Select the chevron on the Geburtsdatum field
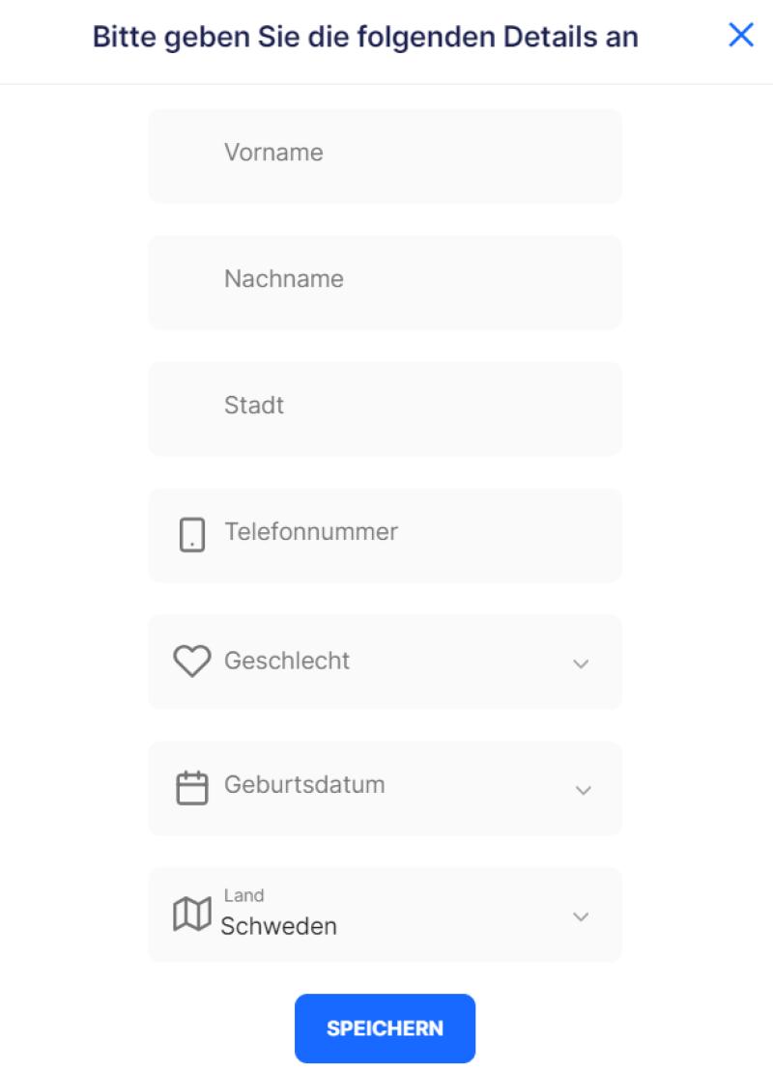Image resolution: width=773 pixels, height=1071 pixels. point(582,790)
